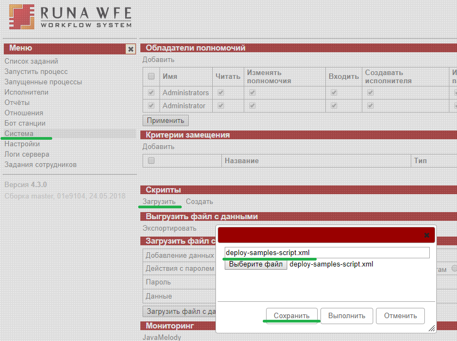Select Система menu item
Image resolution: width=457 pixels, height=341 pixels.
click(19, 134)
